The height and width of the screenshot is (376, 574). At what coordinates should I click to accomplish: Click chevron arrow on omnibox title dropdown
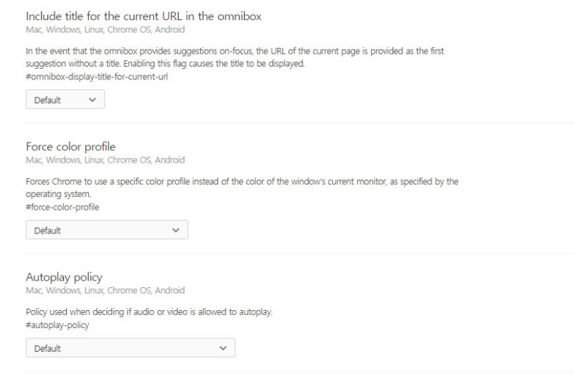tap(93, 100)
